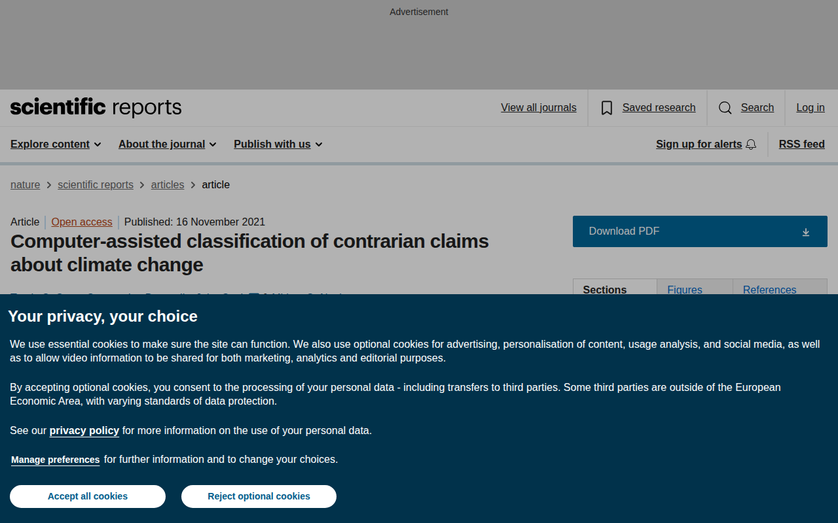Open the Open access link
The image size is (838, 523).
click(x=82, y=222)
